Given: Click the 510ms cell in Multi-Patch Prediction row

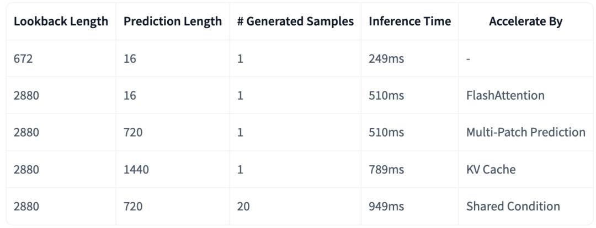Looking at the screenshot, I should click(409, 132).
